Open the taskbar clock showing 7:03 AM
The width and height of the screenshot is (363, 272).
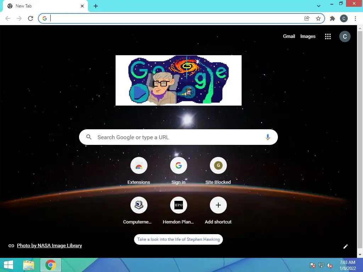click(347, 265)
